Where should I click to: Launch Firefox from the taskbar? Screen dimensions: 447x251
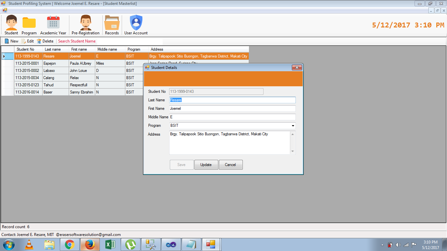click(x=90, y=244)
